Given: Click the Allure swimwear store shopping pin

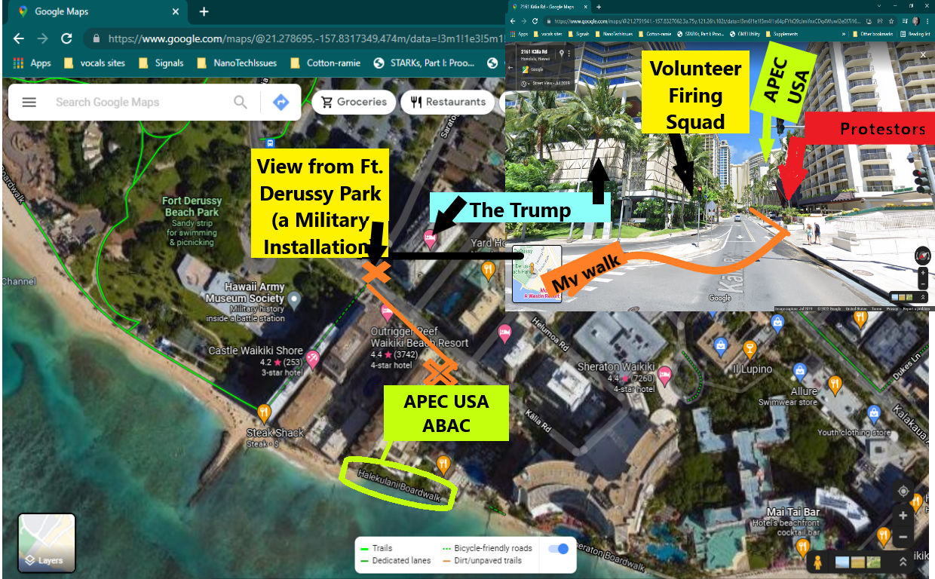Looking at the screenshot, I should pyautogui.click(x=799, y=372).
